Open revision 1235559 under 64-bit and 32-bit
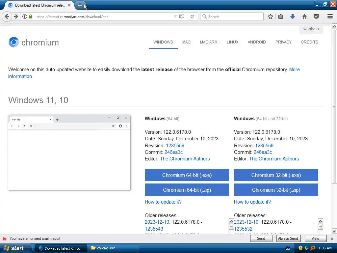 coord(264,145)
